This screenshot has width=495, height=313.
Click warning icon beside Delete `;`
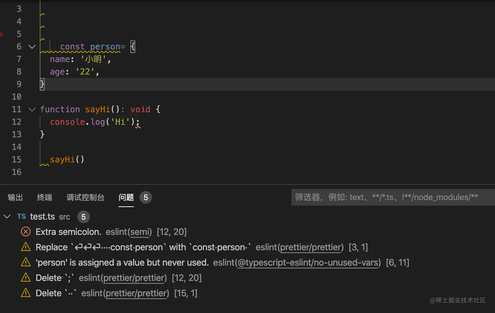click(x=26, y=278)
